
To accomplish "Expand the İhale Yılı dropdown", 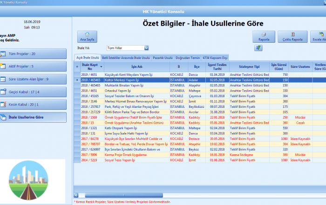I will (x=146, y=47).
